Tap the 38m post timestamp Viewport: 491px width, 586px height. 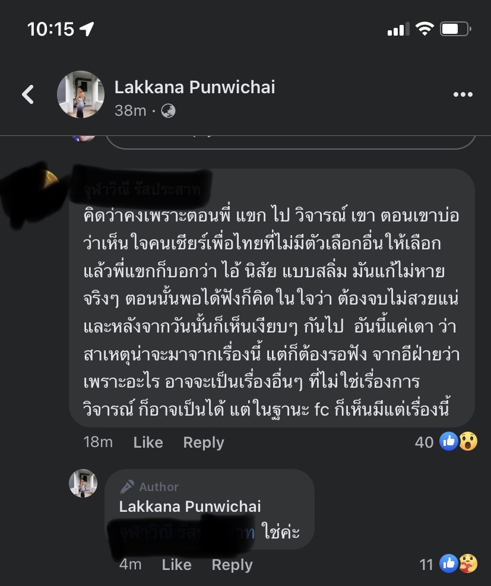(x=130, y=111)
